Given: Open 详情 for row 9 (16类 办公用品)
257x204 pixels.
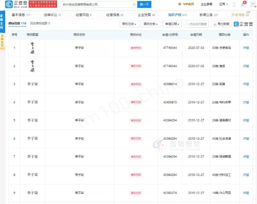Looking at the screenshot, I should click(x=246, y=193).
